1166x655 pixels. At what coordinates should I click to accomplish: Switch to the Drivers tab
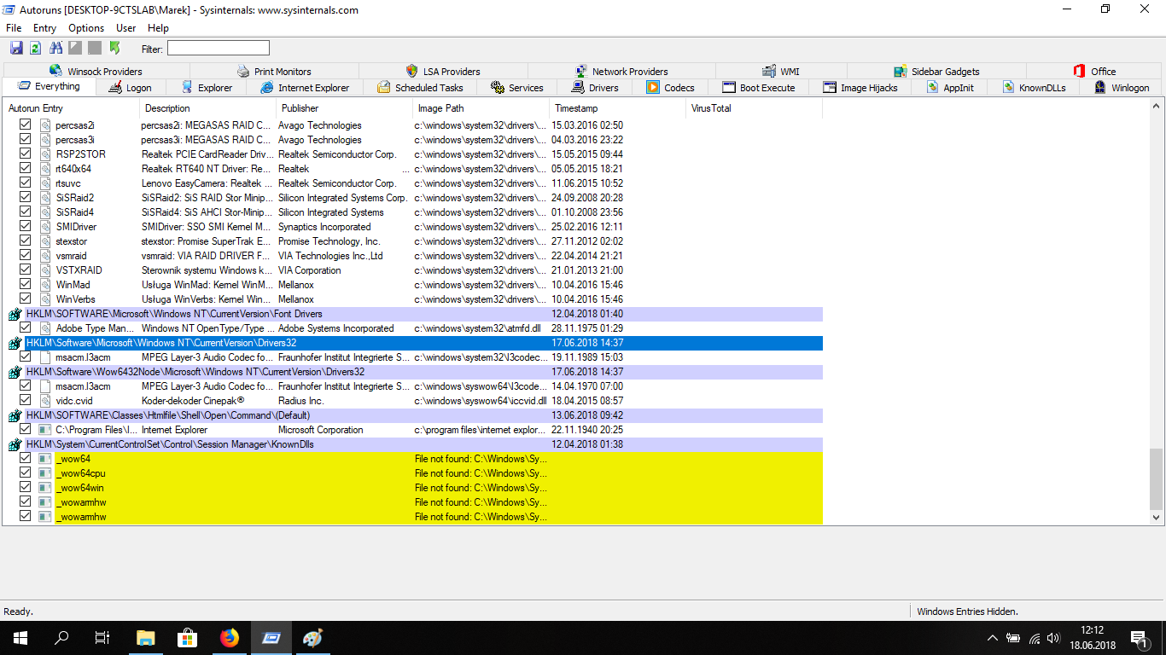click(594, 88)
